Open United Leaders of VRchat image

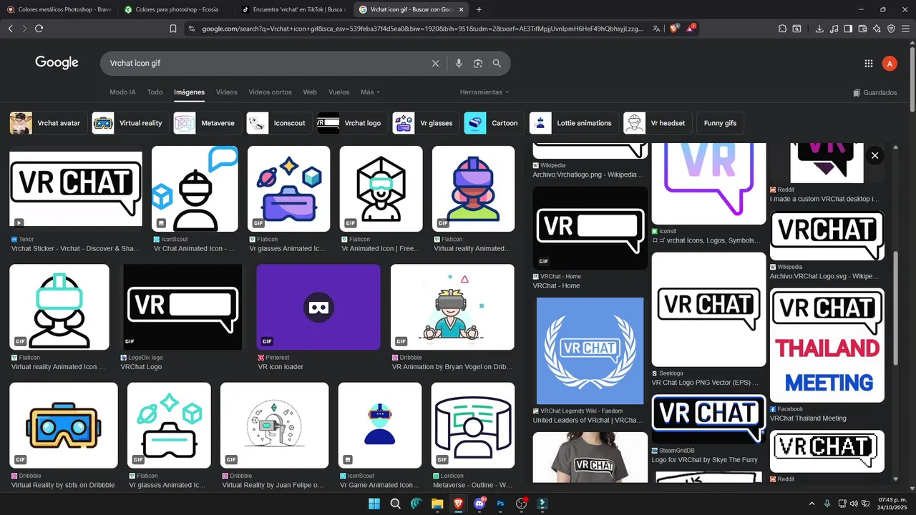click(x=590, y=350)
